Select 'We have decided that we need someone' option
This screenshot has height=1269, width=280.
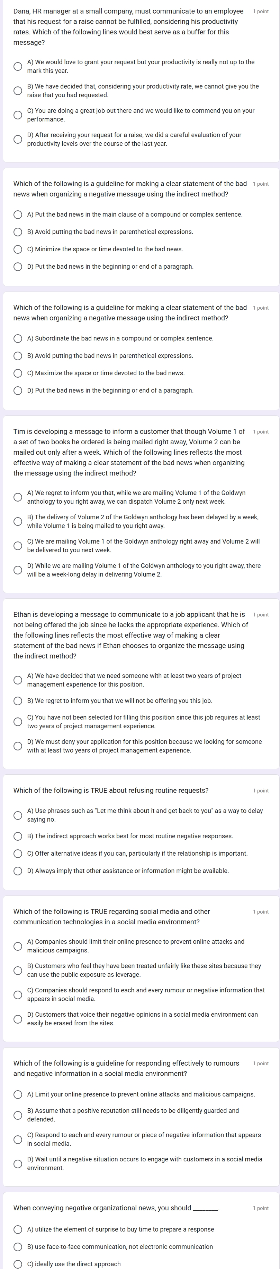(x=18, y=680)
